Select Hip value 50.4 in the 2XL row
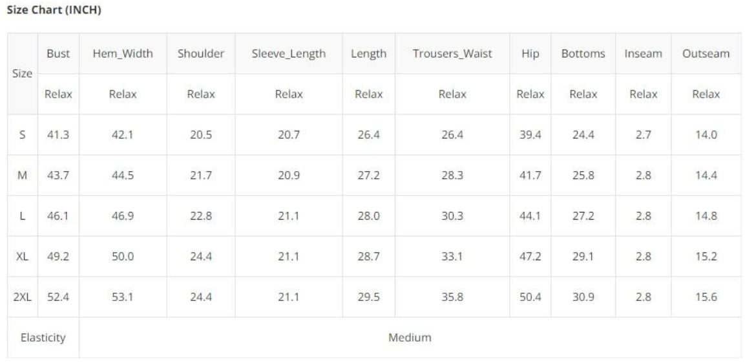The height and width of the screenshot is (363, 756). (x=530, y=297)
